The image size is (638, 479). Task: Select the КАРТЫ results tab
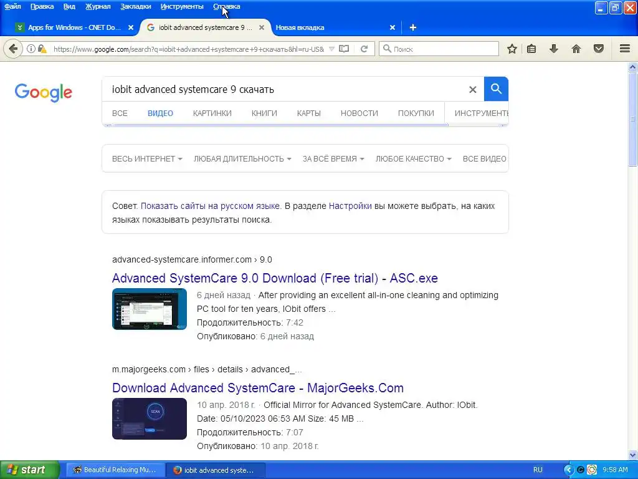pyautogui.click(x=309, y=114)
